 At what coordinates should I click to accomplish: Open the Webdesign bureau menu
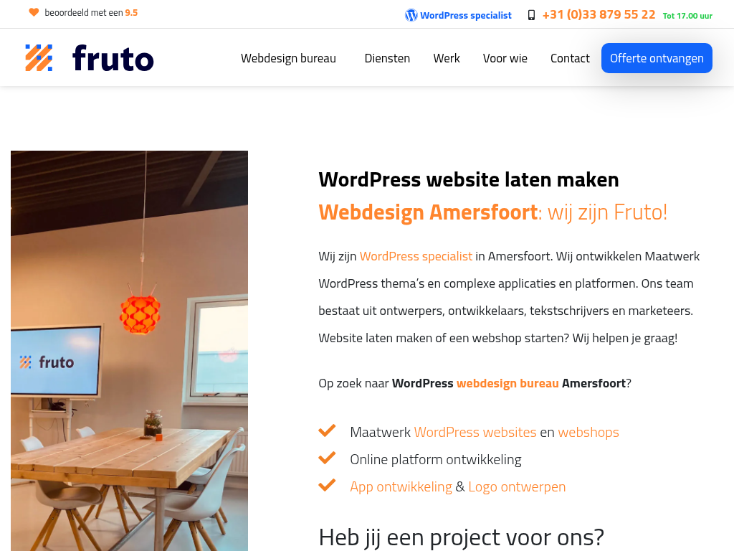(x=288, y=59)
